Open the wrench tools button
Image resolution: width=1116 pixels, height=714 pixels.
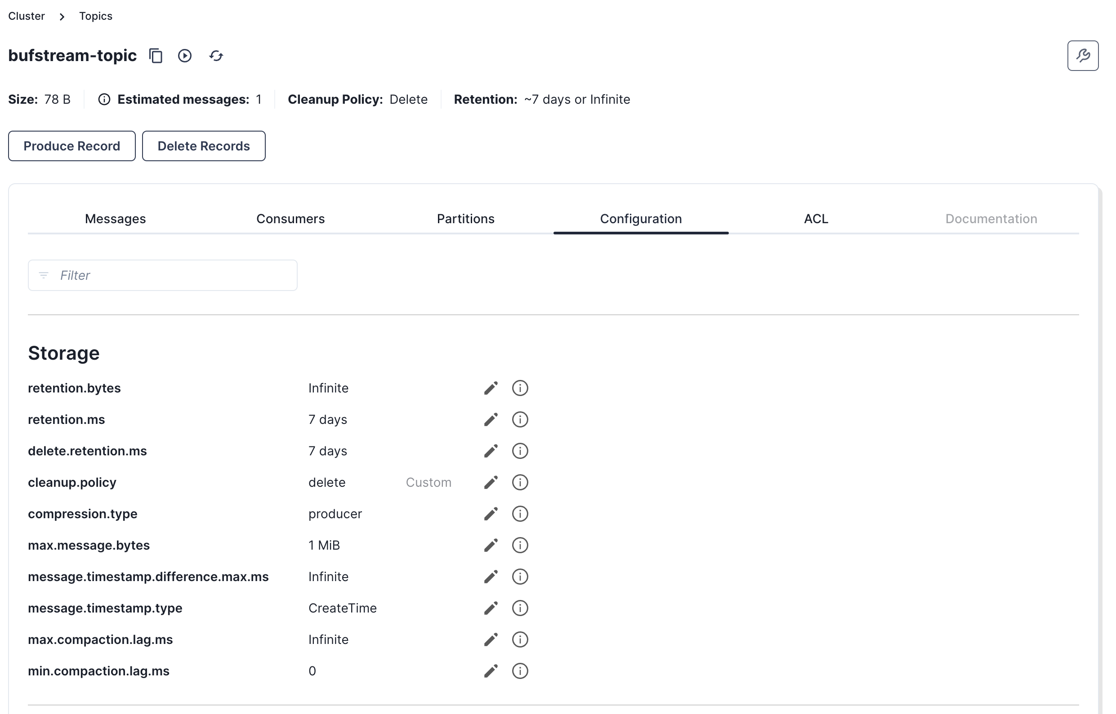pos(1083,56)
